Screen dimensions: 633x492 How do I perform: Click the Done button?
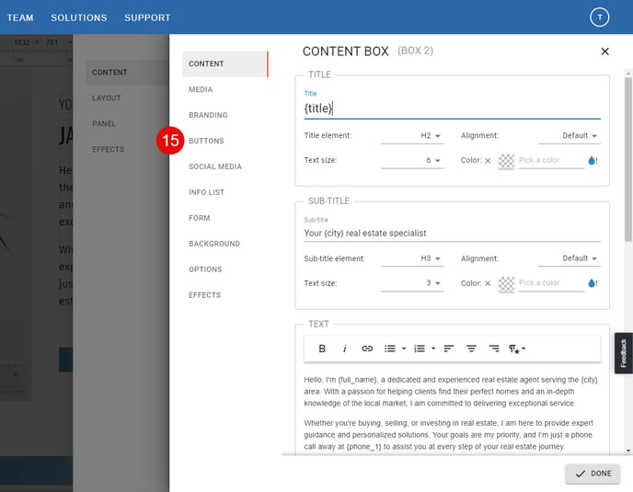pyautogui.click(x=593, y=474)
